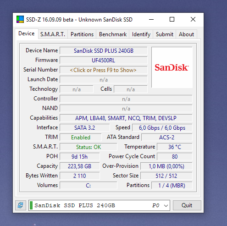This screenshot has height=226, width=227.
Task: Reveal serial number via Click or Press F9 field
Action: pyautogui.click(x=104, y=70)
